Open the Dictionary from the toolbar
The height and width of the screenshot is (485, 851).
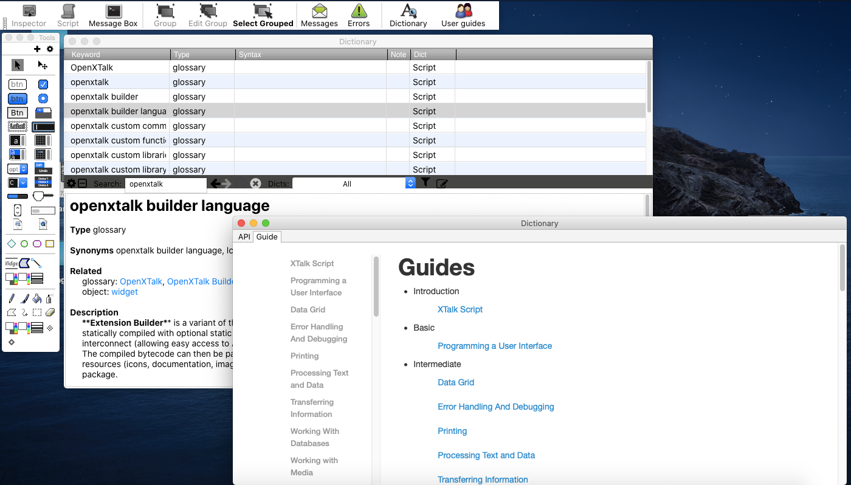click(x=408, y=16)
